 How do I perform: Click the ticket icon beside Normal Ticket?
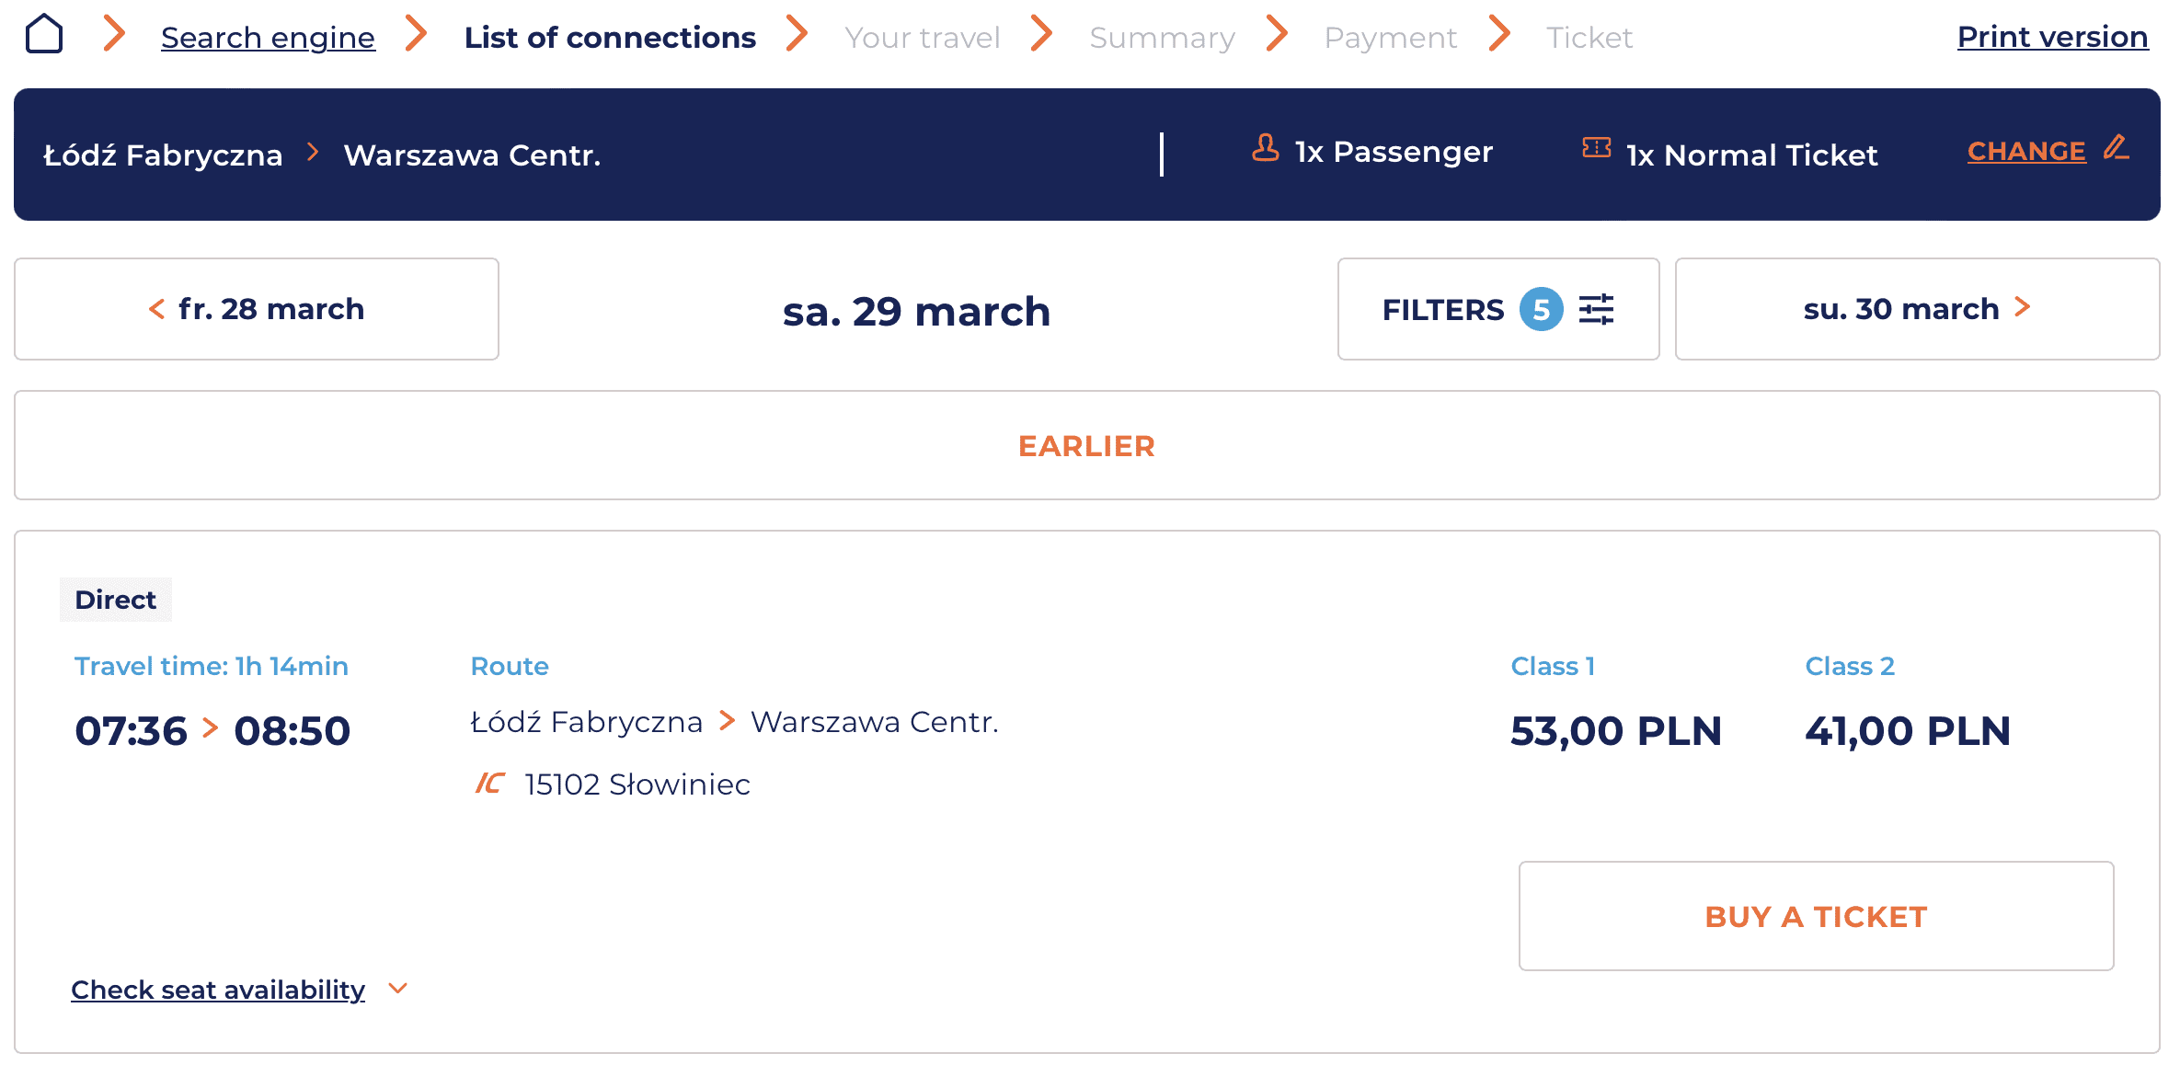[x=1596, y=148]
